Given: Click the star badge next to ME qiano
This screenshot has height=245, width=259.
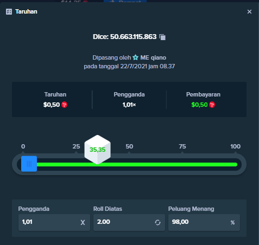Looking at the screenshot, I should click(x=135, y=57).
